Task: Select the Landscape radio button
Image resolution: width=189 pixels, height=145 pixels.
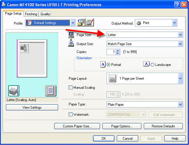Action: tap(152, 65)
